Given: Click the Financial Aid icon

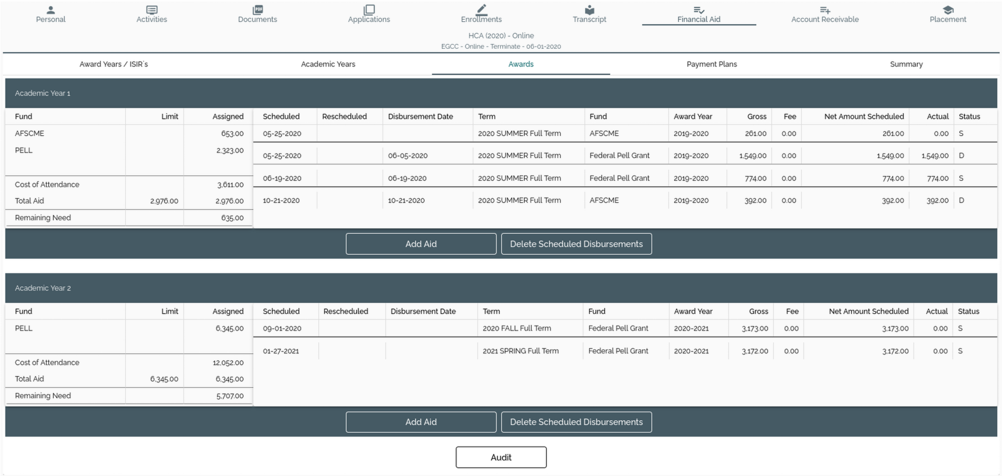Looking at the screenshot, I should [699, 10].
